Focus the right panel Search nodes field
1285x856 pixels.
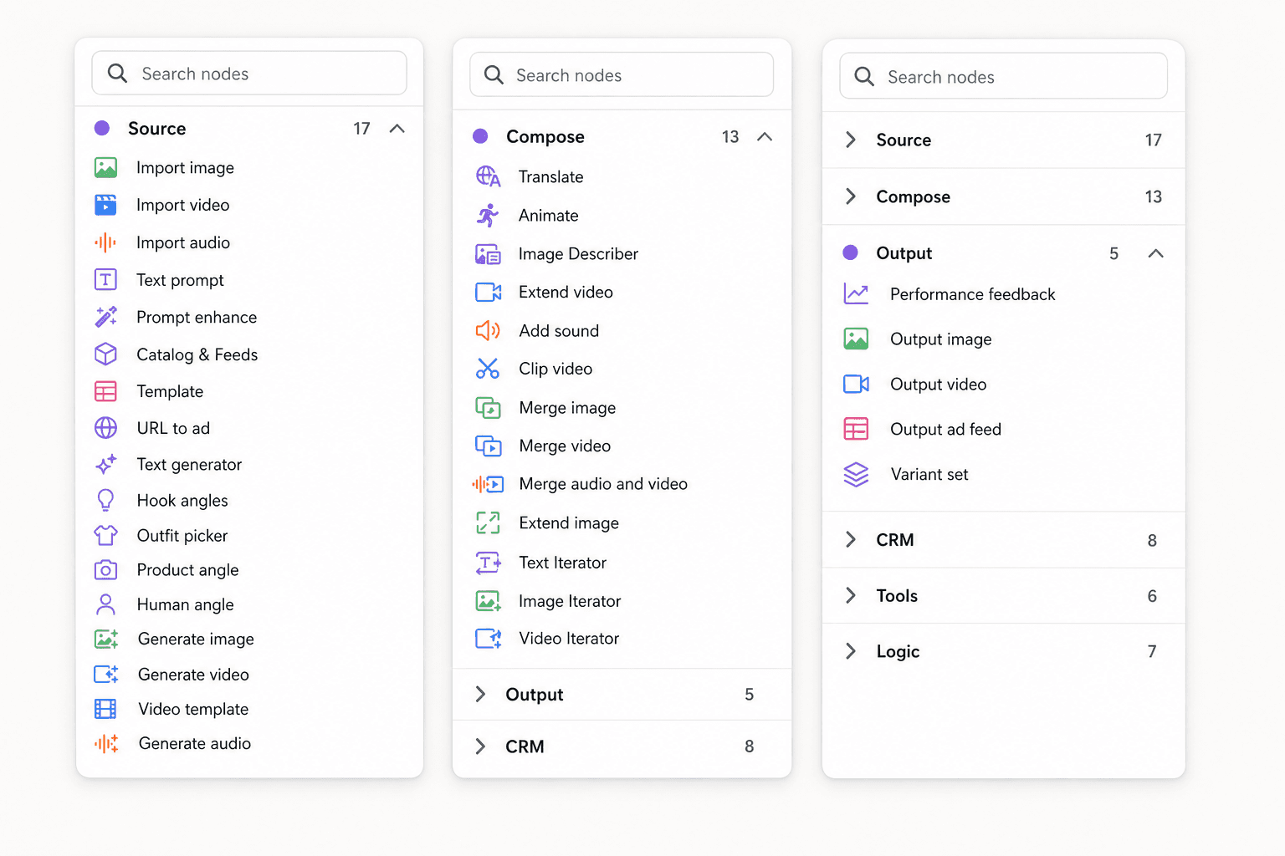[1003, 77]
